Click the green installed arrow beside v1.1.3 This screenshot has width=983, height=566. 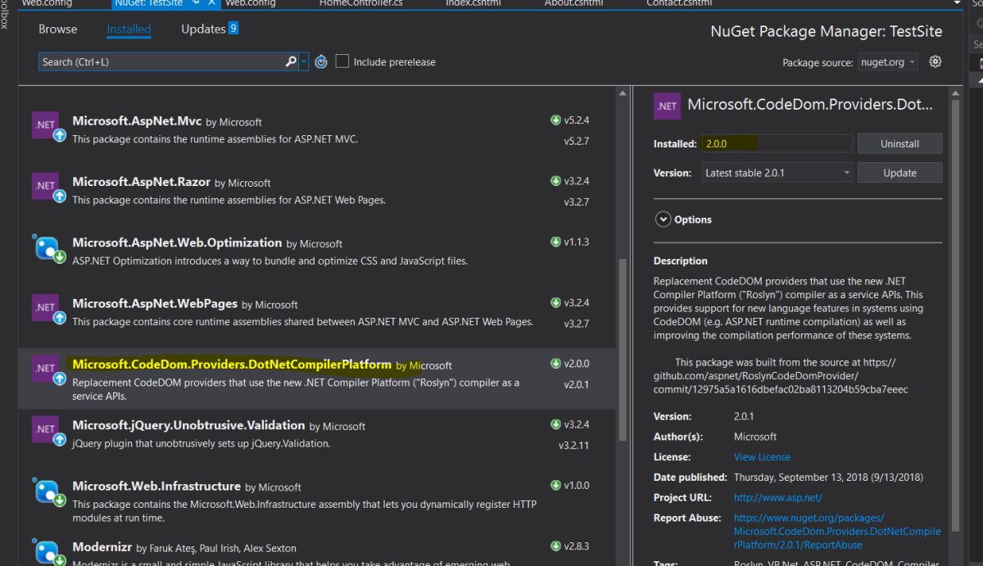point(556,242)
